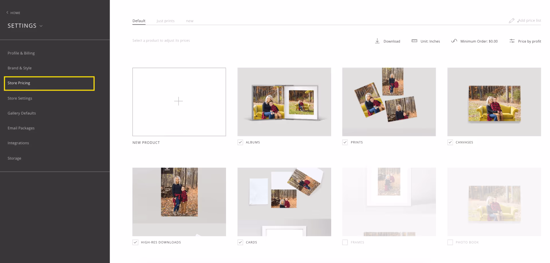This screenshot has height=263, width=550.
Task: Open Profile & Billing settings
Action: click(21, 53)
